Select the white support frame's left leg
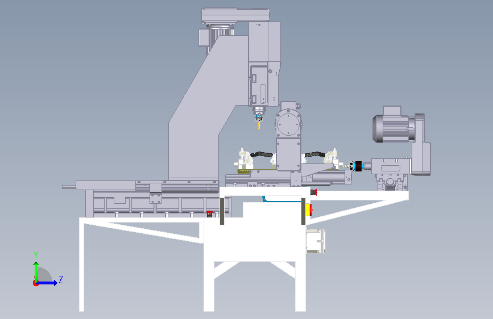Image resolution: width=493 pixels, height=319 pixels. point(81,265)
